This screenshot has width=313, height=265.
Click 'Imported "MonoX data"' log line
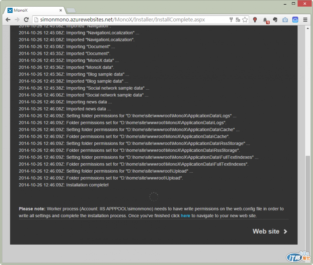tap(67, 67)
